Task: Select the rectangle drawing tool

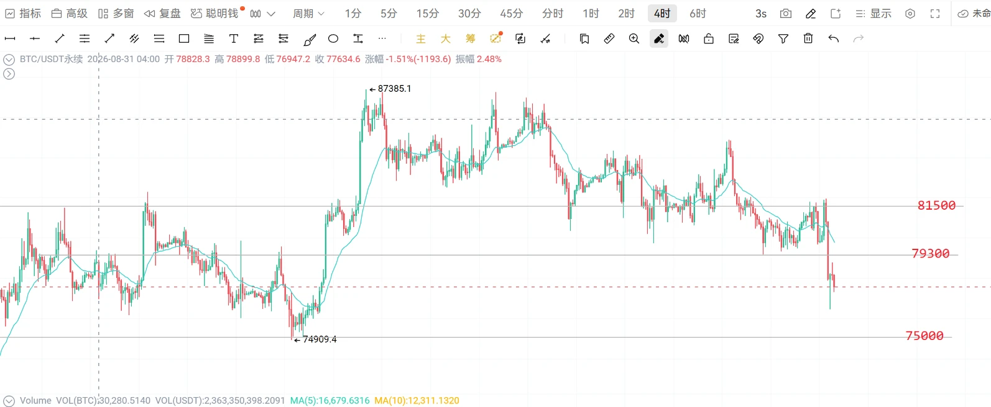Action: (x=184, y=38)
